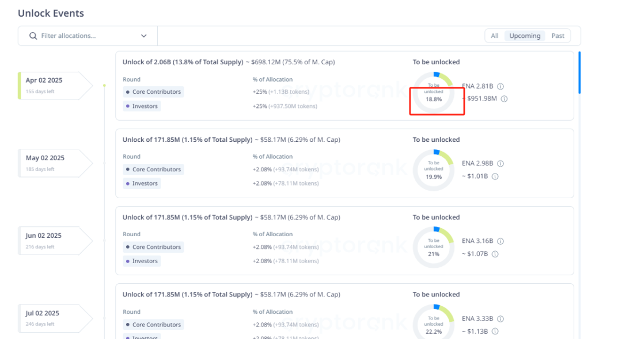Click the Unlock of 2.06B heading text

click(183, 62)
